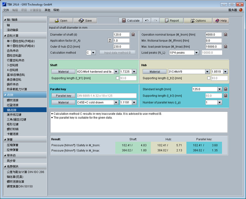Screen dimensions: 246x199
Task: Click the Diameter of shaft input field
Action: coord(121,34)
